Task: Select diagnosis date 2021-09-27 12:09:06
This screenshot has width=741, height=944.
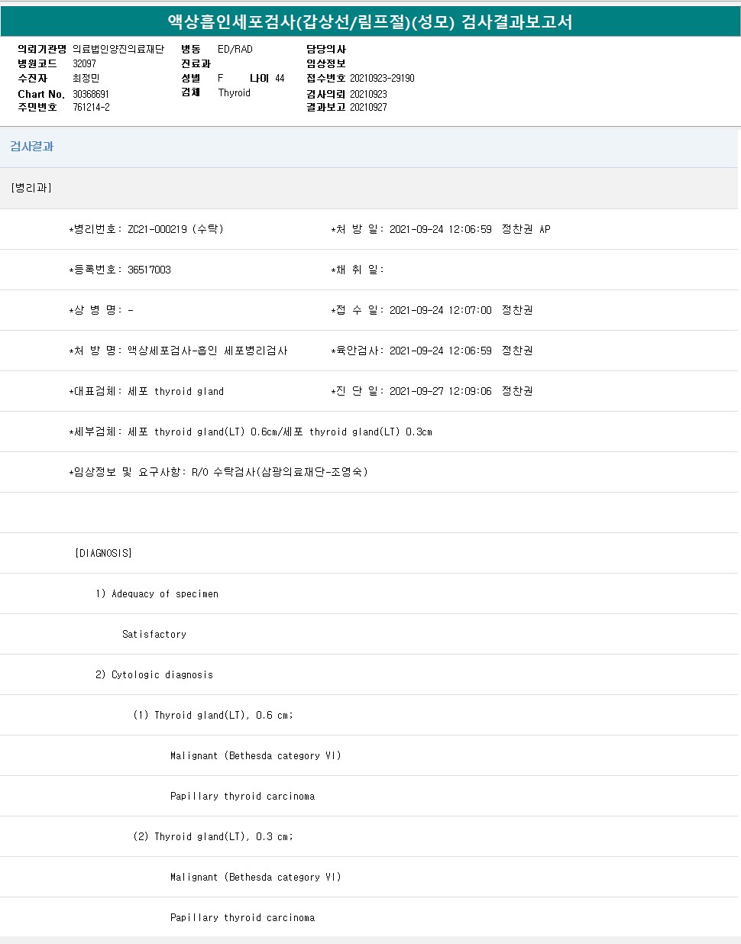Action: tap(441, 391)
